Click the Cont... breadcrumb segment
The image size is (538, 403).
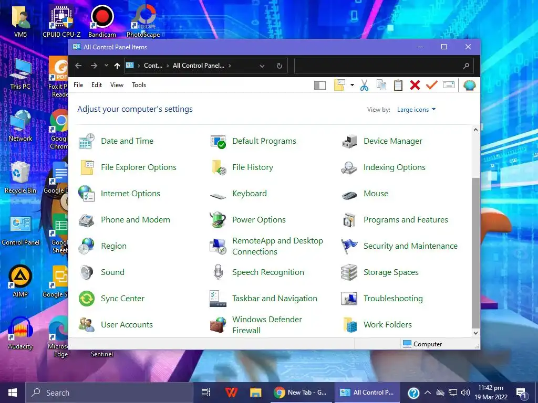[x=153, y=66]
